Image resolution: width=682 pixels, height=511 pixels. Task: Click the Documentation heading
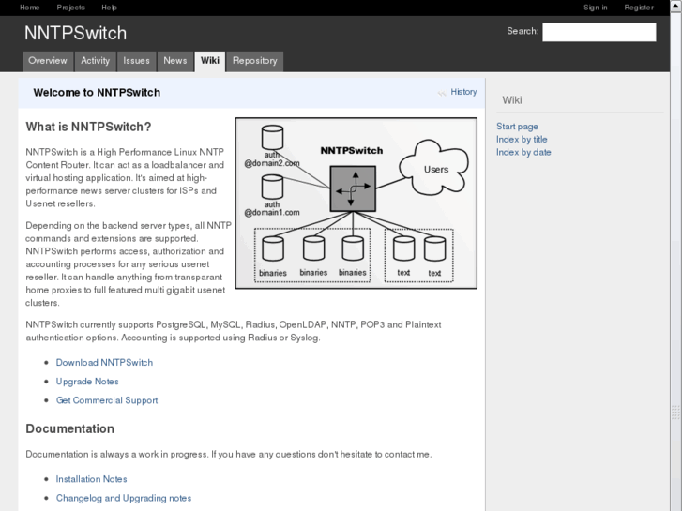click(x=70, y=428)
